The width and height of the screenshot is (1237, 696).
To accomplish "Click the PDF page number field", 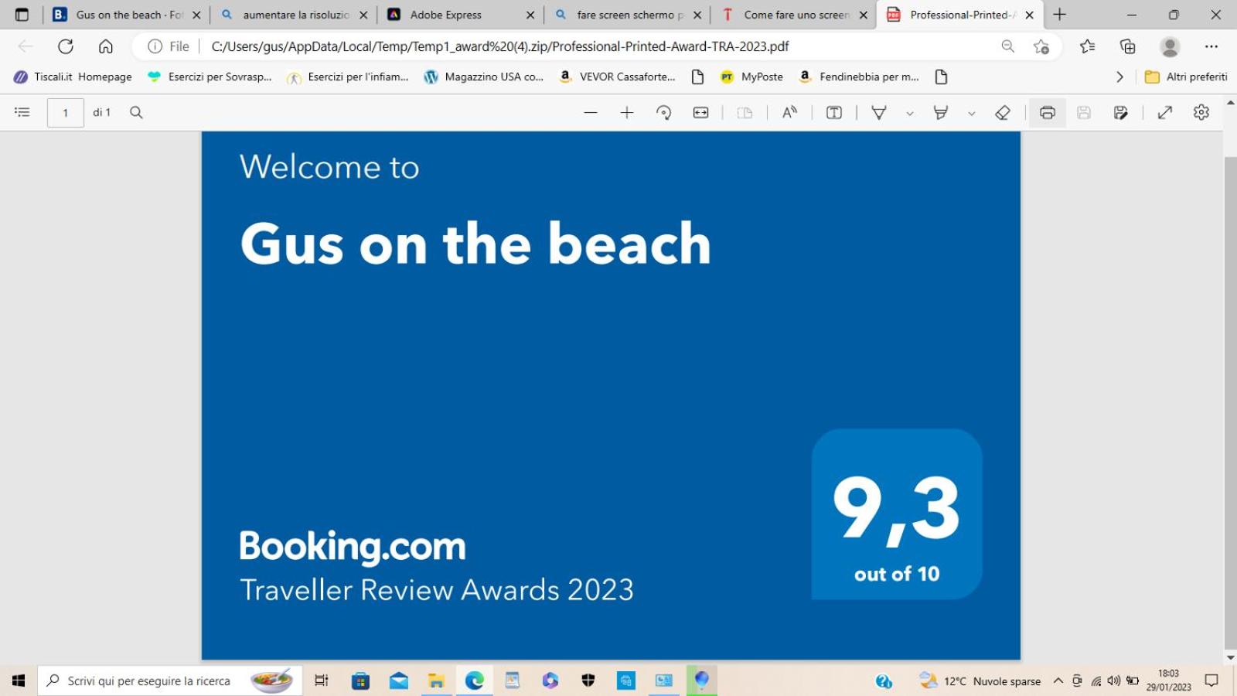I will click(66, 113).
